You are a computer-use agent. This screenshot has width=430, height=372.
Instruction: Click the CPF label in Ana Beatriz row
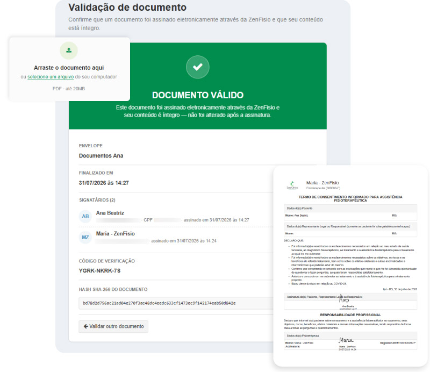(148, 220)
